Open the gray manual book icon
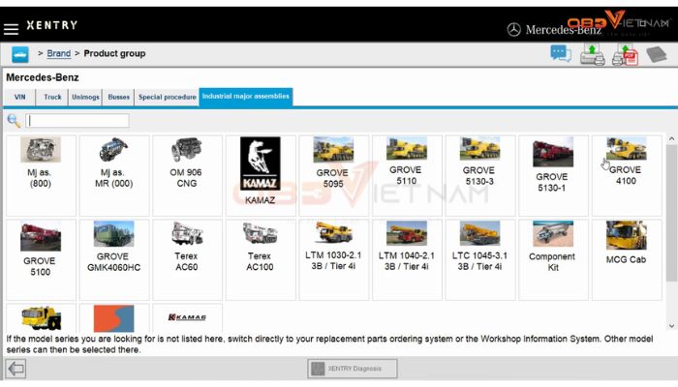The height and width of the screenshot is (387, 678). [657, 54]
